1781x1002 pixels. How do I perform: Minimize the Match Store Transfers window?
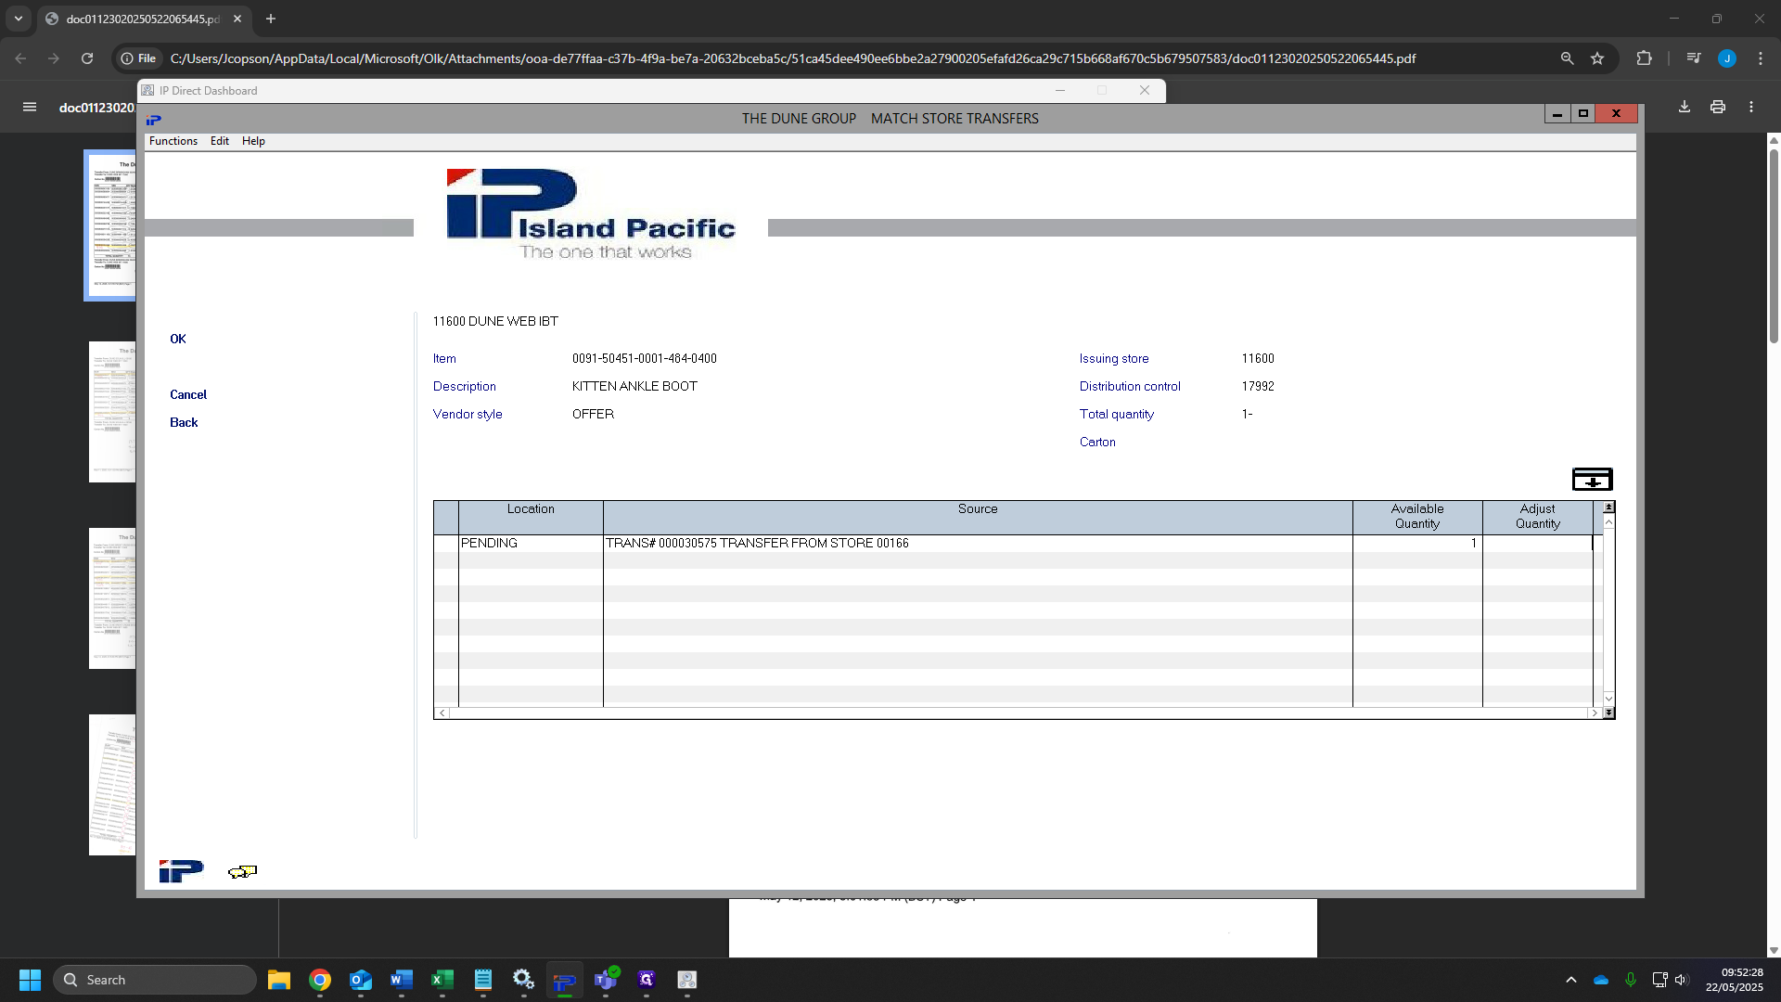[1557, 113]
